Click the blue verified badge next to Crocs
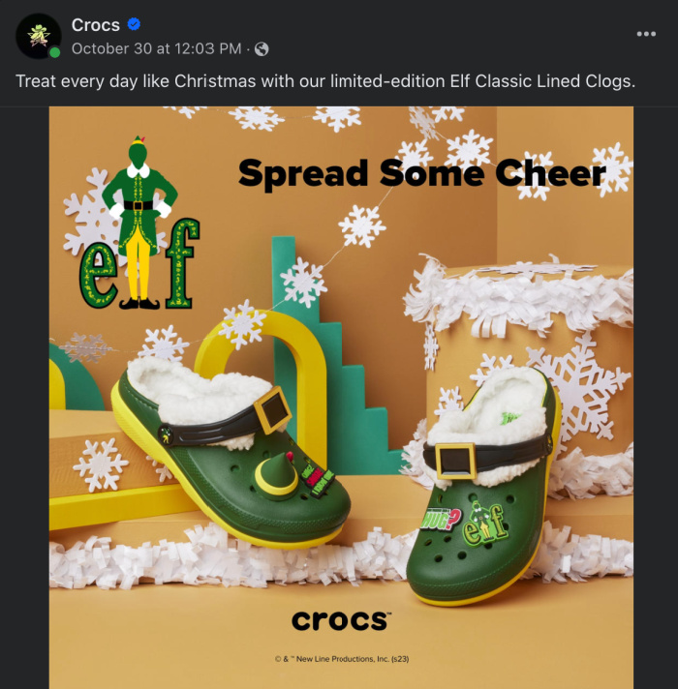678x689 pixels. pyautogui.click(x=134, y=24)
